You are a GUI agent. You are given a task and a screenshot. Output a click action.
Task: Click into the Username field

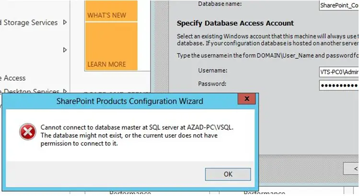pyautogui.click(x=338, y=71)
